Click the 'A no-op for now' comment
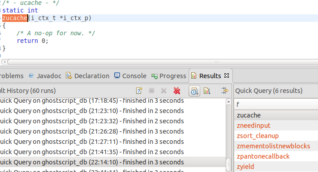Viewport: 318px width, 172px height. 56,33
